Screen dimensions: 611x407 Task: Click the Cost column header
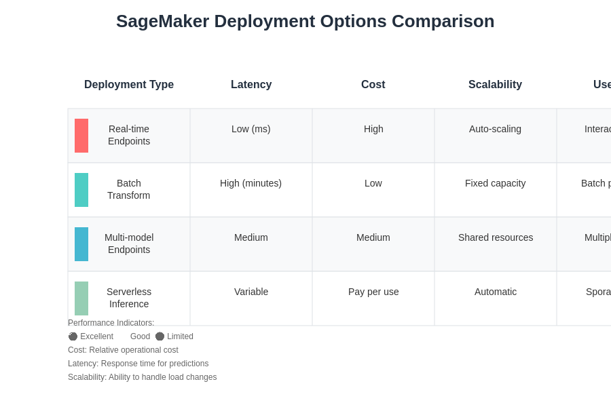click(373, 85)
